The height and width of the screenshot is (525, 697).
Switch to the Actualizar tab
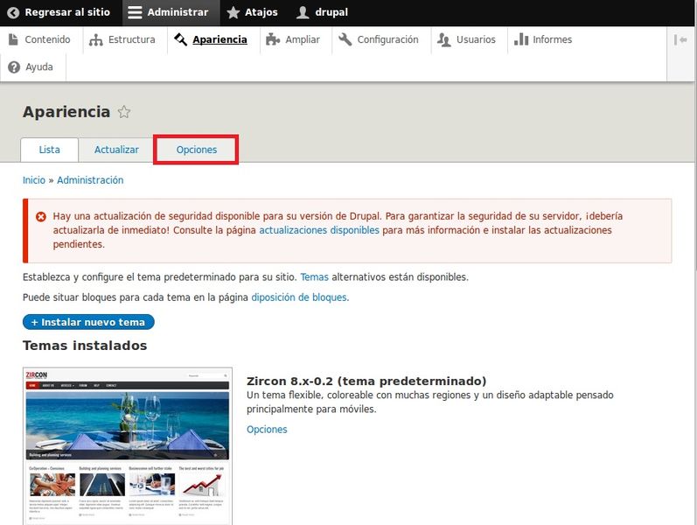[x=116, y=150]
